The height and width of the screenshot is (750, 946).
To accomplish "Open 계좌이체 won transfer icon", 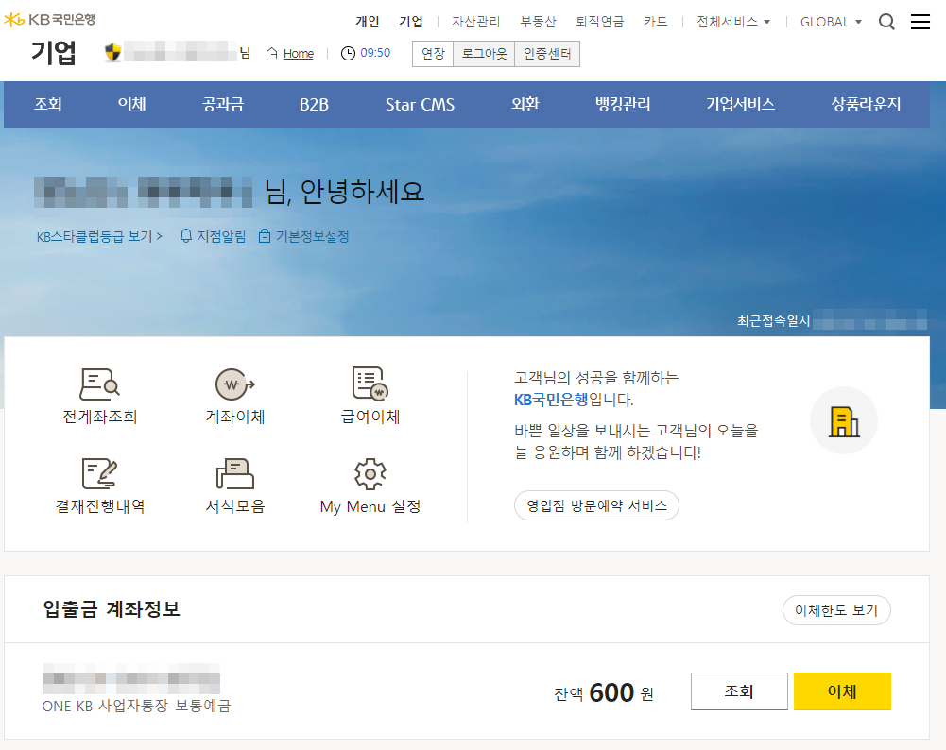I will pos(234,384).
